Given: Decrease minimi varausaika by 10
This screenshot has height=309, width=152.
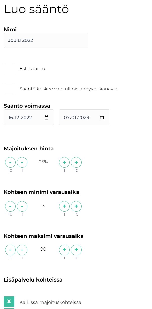Looking at the screenshot, I should pos(10,206).
